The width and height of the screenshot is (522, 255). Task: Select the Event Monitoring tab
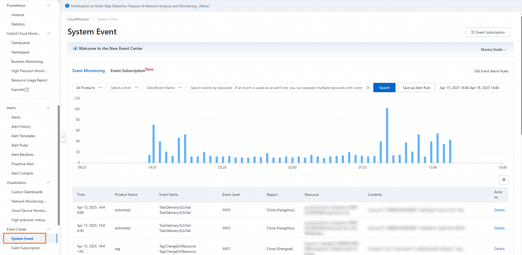tap(89, 71)
